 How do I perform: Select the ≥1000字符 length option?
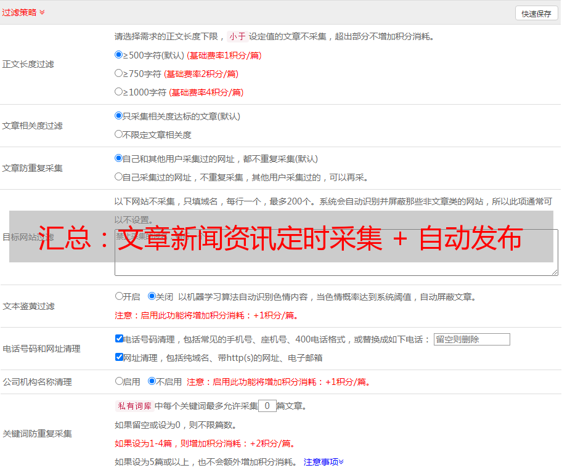pos(119,92)
